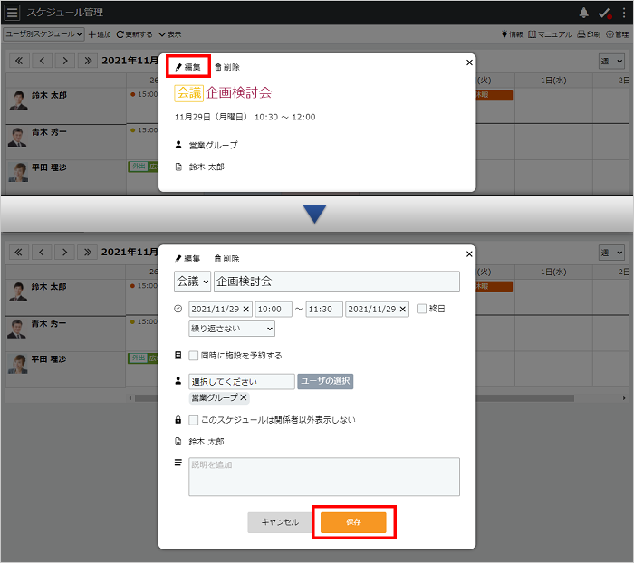634x563 pixels.
Task: Click the 編集 pencil icon in top popup
Action: point(178,67)
